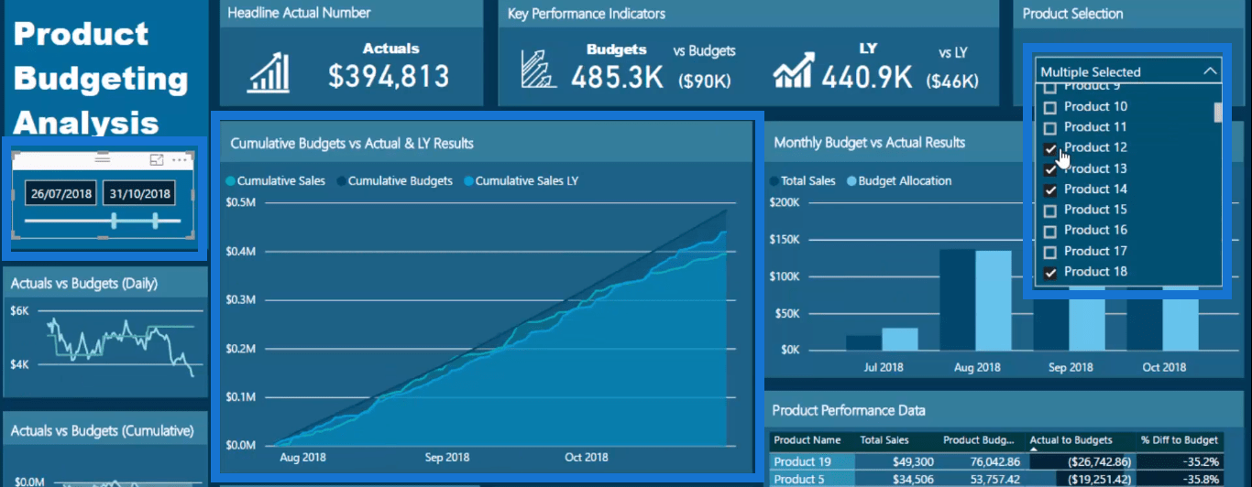This screenshot has height=487, width=1252.
Task: Click the Total Sales legend item
Action: tap(803, 181)
